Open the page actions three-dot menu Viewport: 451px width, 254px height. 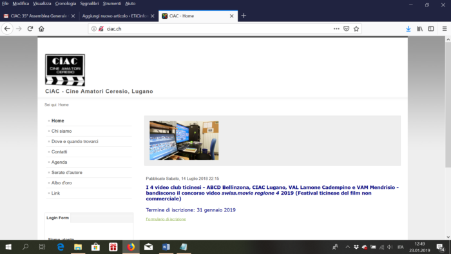[336, 29]
